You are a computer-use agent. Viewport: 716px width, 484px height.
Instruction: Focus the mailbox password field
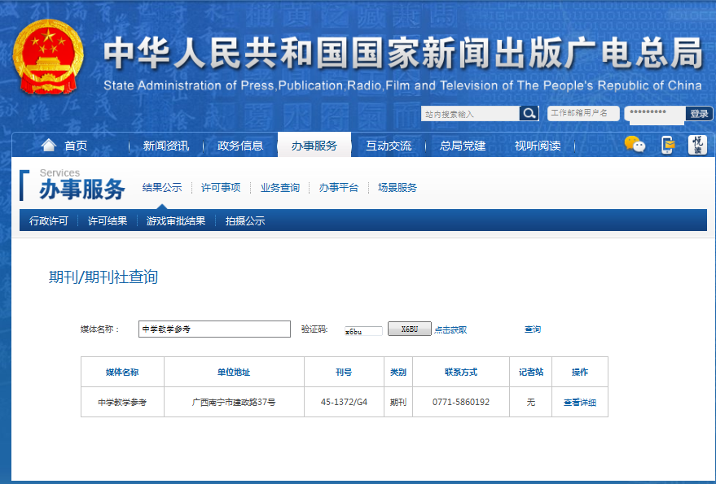click(x=654, y=113)
